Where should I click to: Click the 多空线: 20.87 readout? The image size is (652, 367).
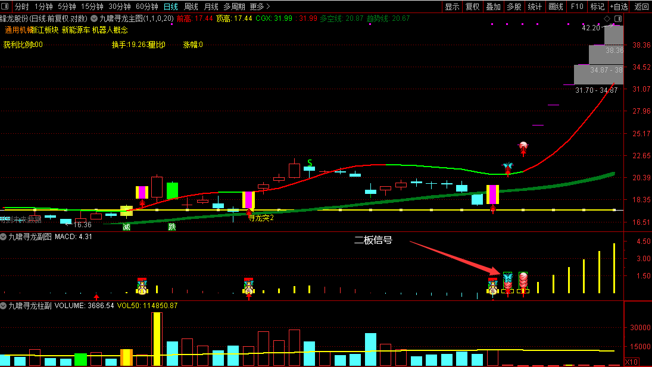341,18
